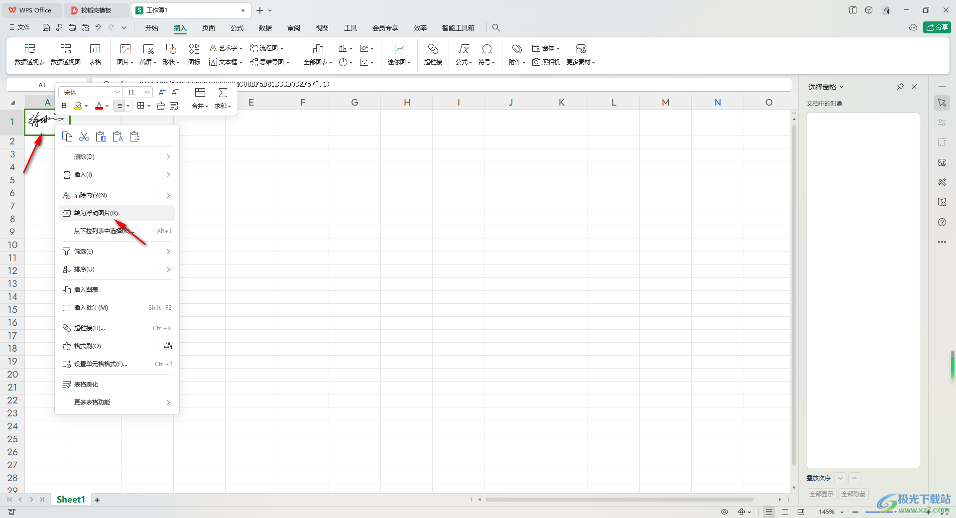This screenshot has height=518, width=956.
Task: Choose 转为浮动图片(R) in context menu
Action: pos(117,213)
